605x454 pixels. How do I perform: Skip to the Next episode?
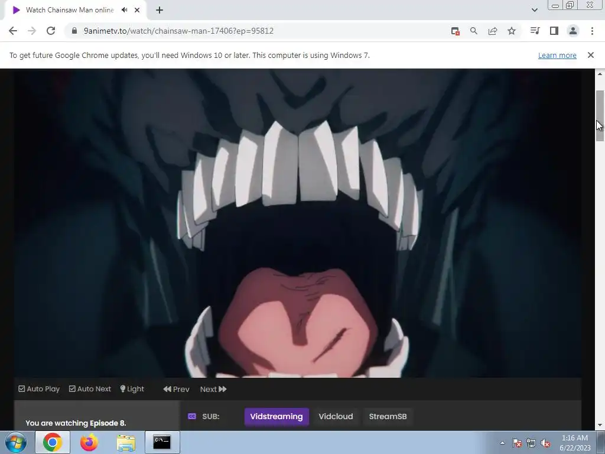pyautogui.click(x=213, y=389)
